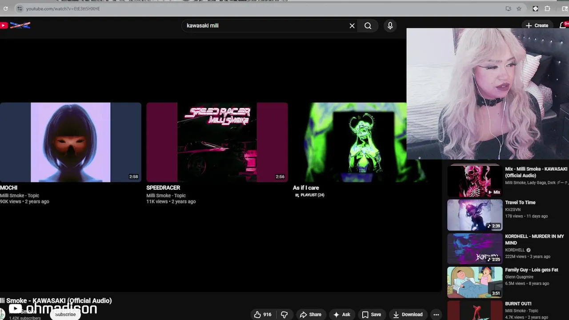Share the video using the Share button
The width and height of the screenshot is (569, 320).
click(x=310, y=315)
